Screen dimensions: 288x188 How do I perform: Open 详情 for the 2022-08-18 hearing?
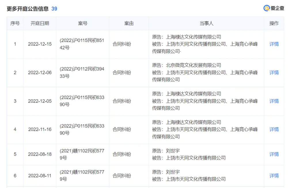point(274,154)
